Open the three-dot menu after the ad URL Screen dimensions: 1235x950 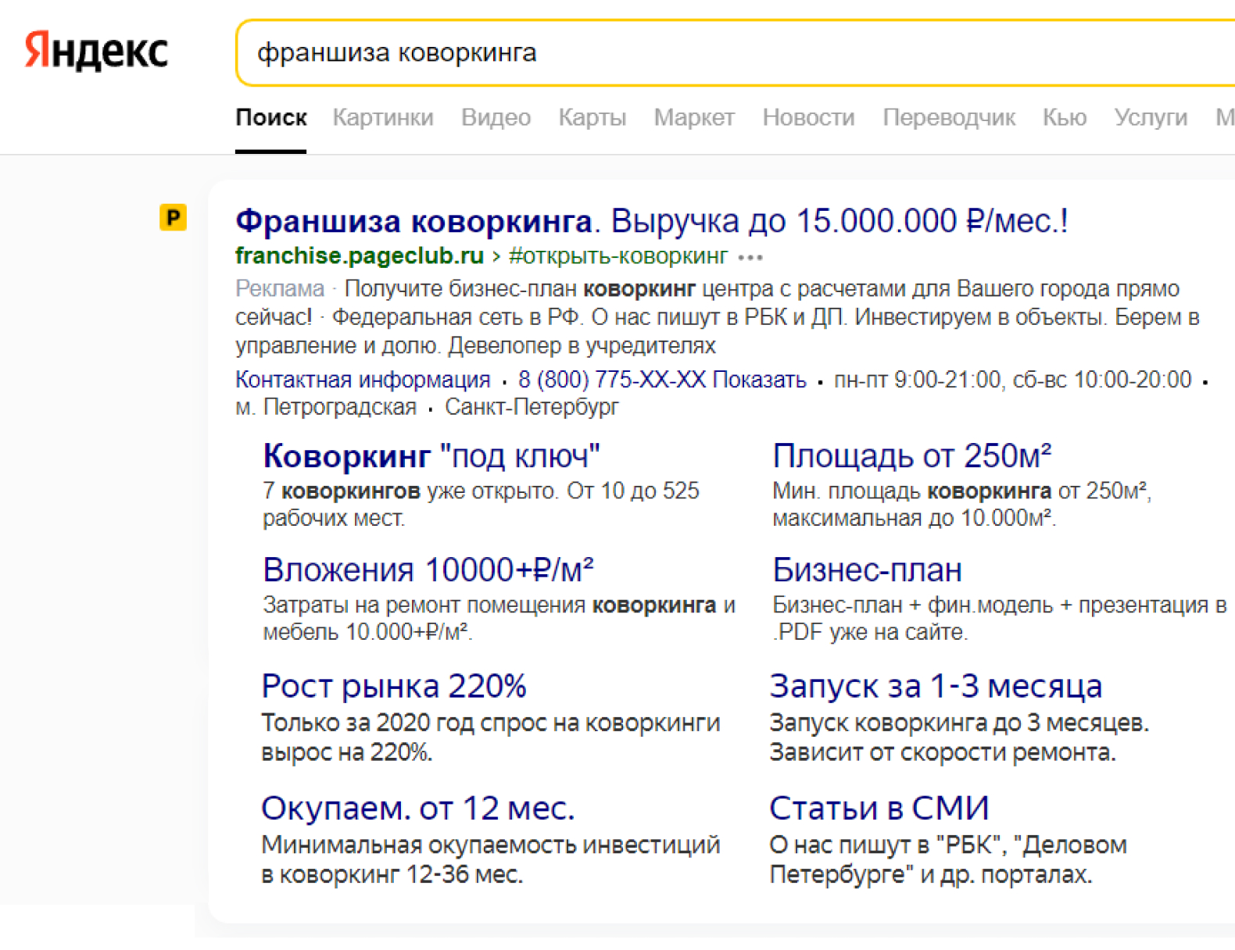750,257
